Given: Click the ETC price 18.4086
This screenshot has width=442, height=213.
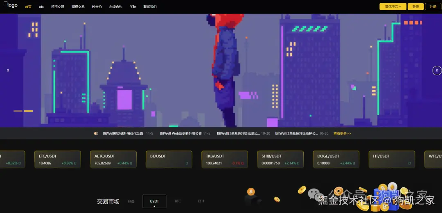Looking at the screenshot, I should pos(45,163).
